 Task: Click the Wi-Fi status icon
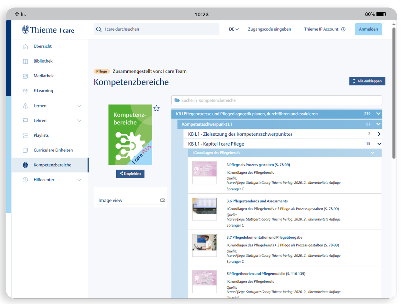[17, 14]
